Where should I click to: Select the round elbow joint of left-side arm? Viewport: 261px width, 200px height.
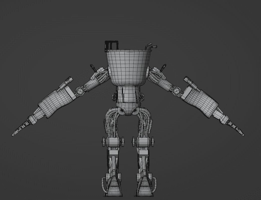tap(80, 91)
